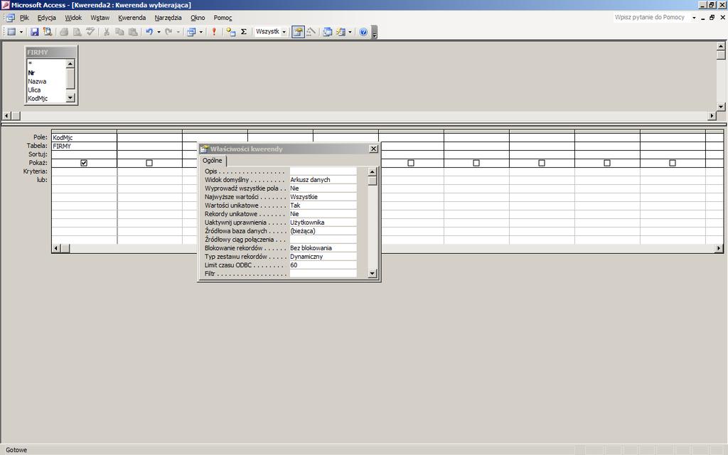This screenshot has width=728, height=455.
Task: Click the Build expression icon
Action: pos(311,31)
